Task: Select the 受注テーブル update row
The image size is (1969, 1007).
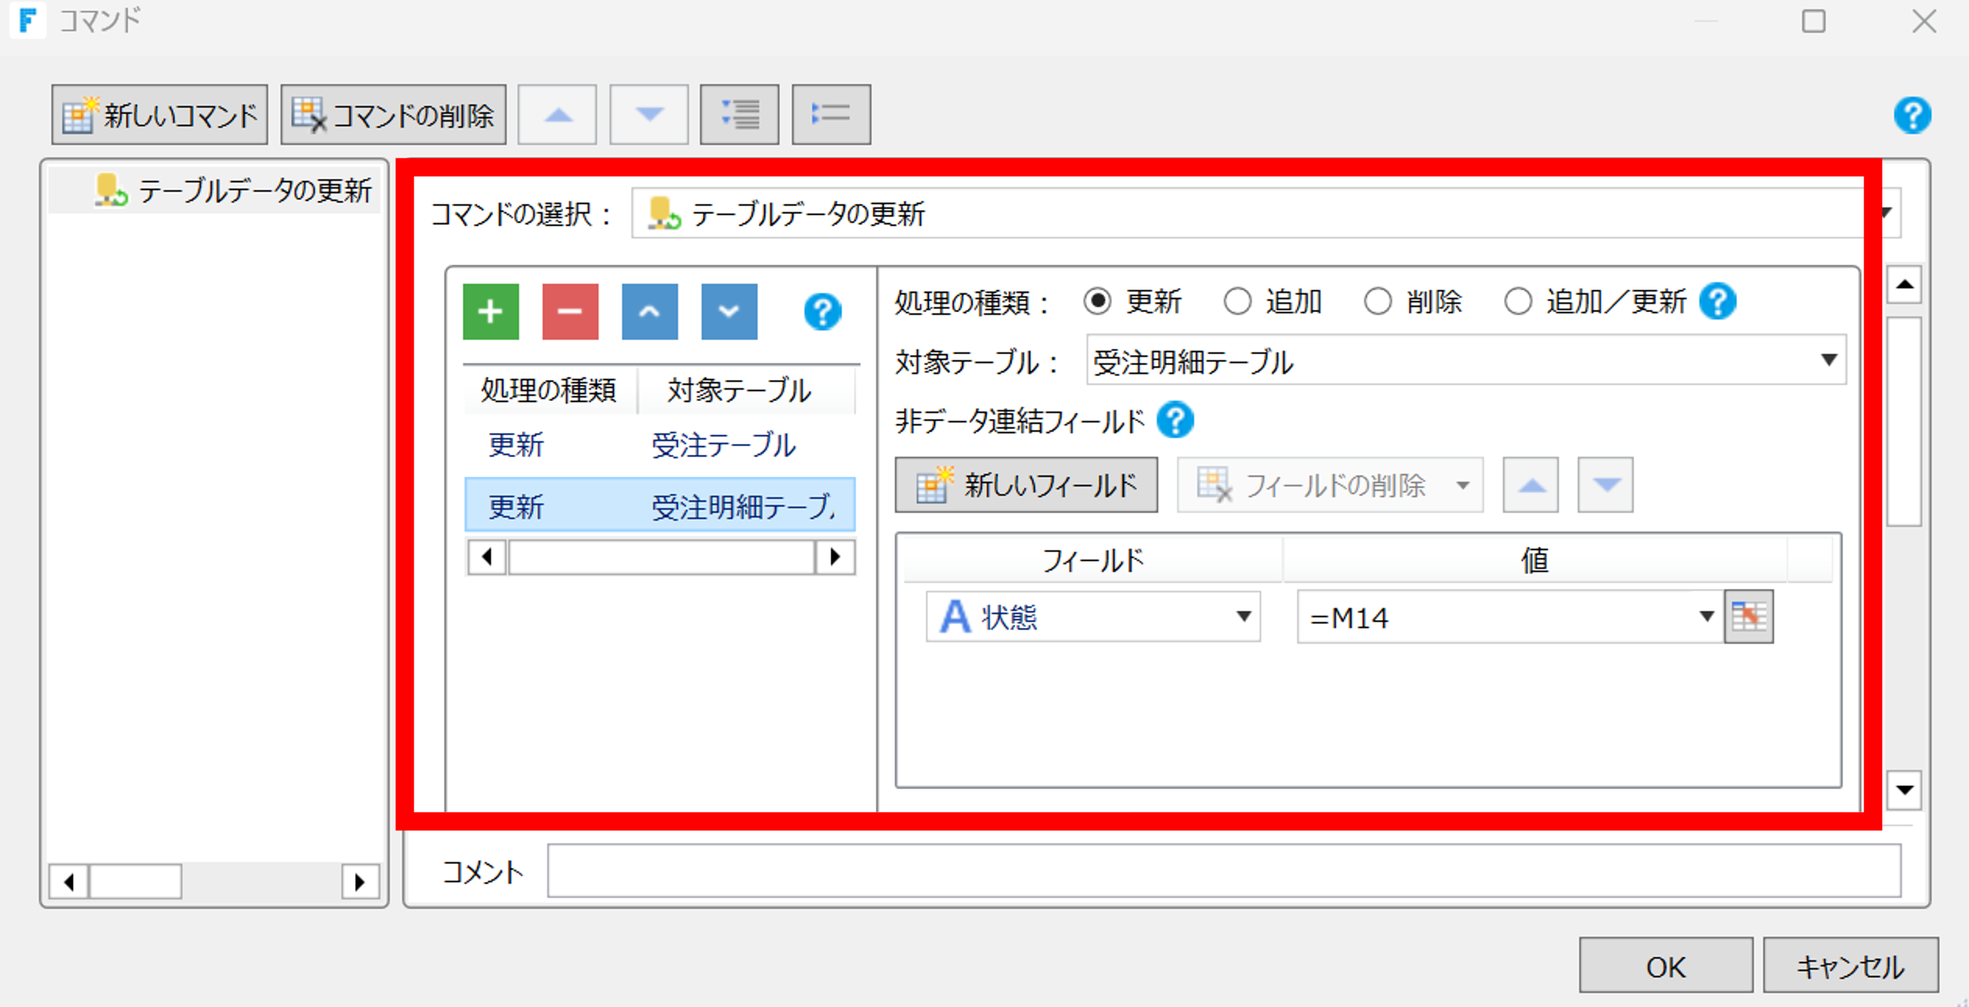Action: click(659, 445)
